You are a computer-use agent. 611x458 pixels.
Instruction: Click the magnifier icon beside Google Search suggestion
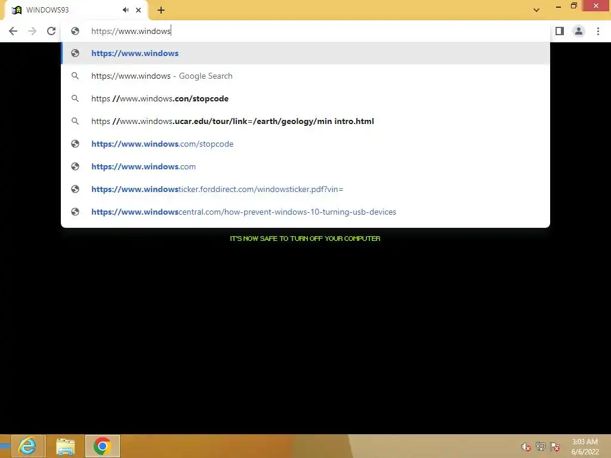pyautogui.click(x=75, y=76)
